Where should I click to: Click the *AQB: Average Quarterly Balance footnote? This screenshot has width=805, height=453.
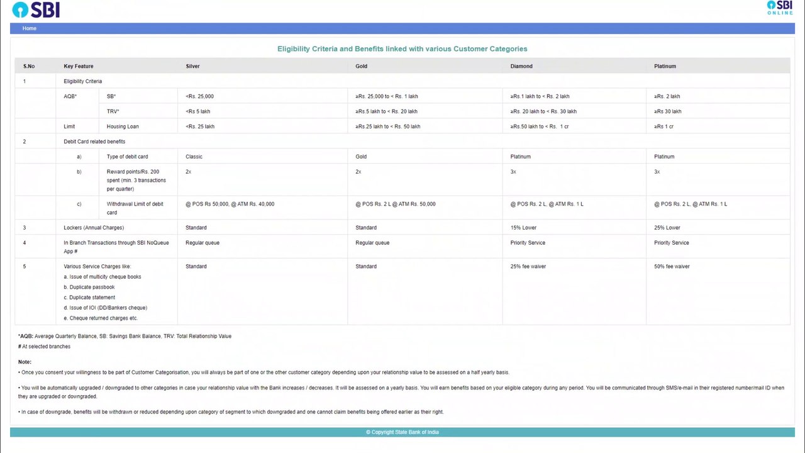[x=125, y=336]
